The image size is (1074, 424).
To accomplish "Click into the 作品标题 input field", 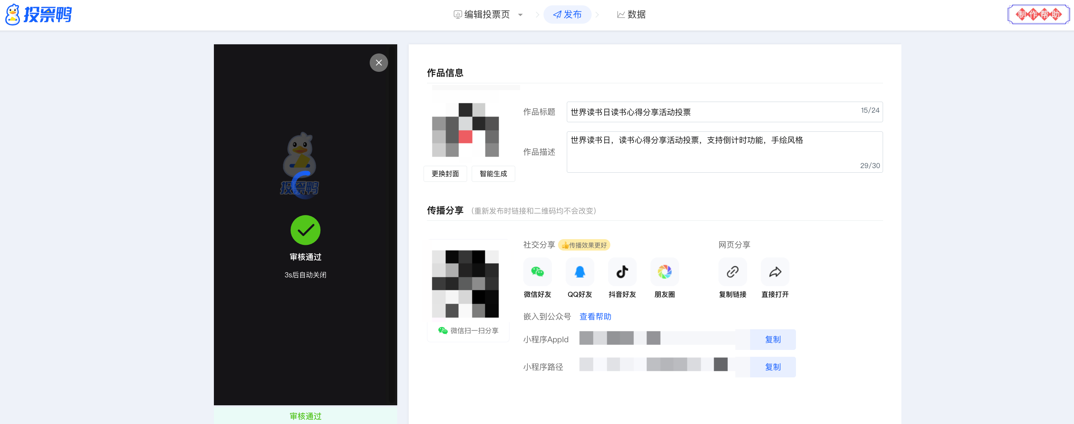I will point(709,112).
